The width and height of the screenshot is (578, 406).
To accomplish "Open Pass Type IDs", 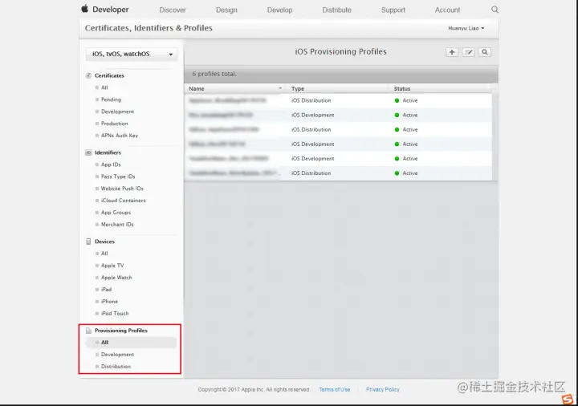I will pyautogui.click(x=118, y=177).
